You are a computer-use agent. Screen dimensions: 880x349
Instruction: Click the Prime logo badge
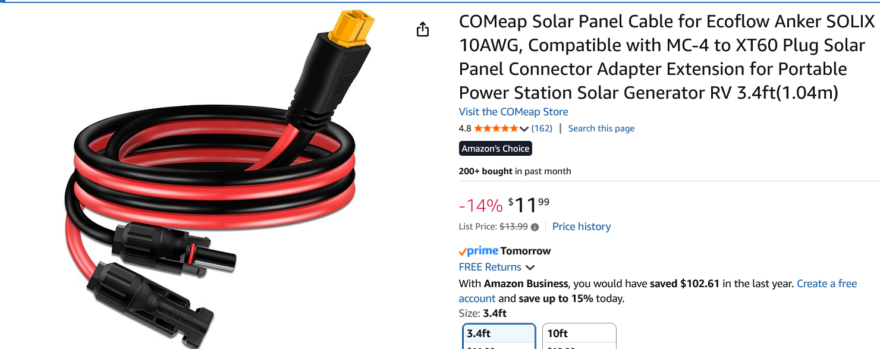pos(479,250)
